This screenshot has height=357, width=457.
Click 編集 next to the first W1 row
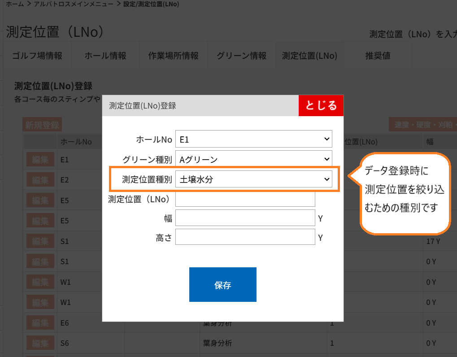pos(40,282)
